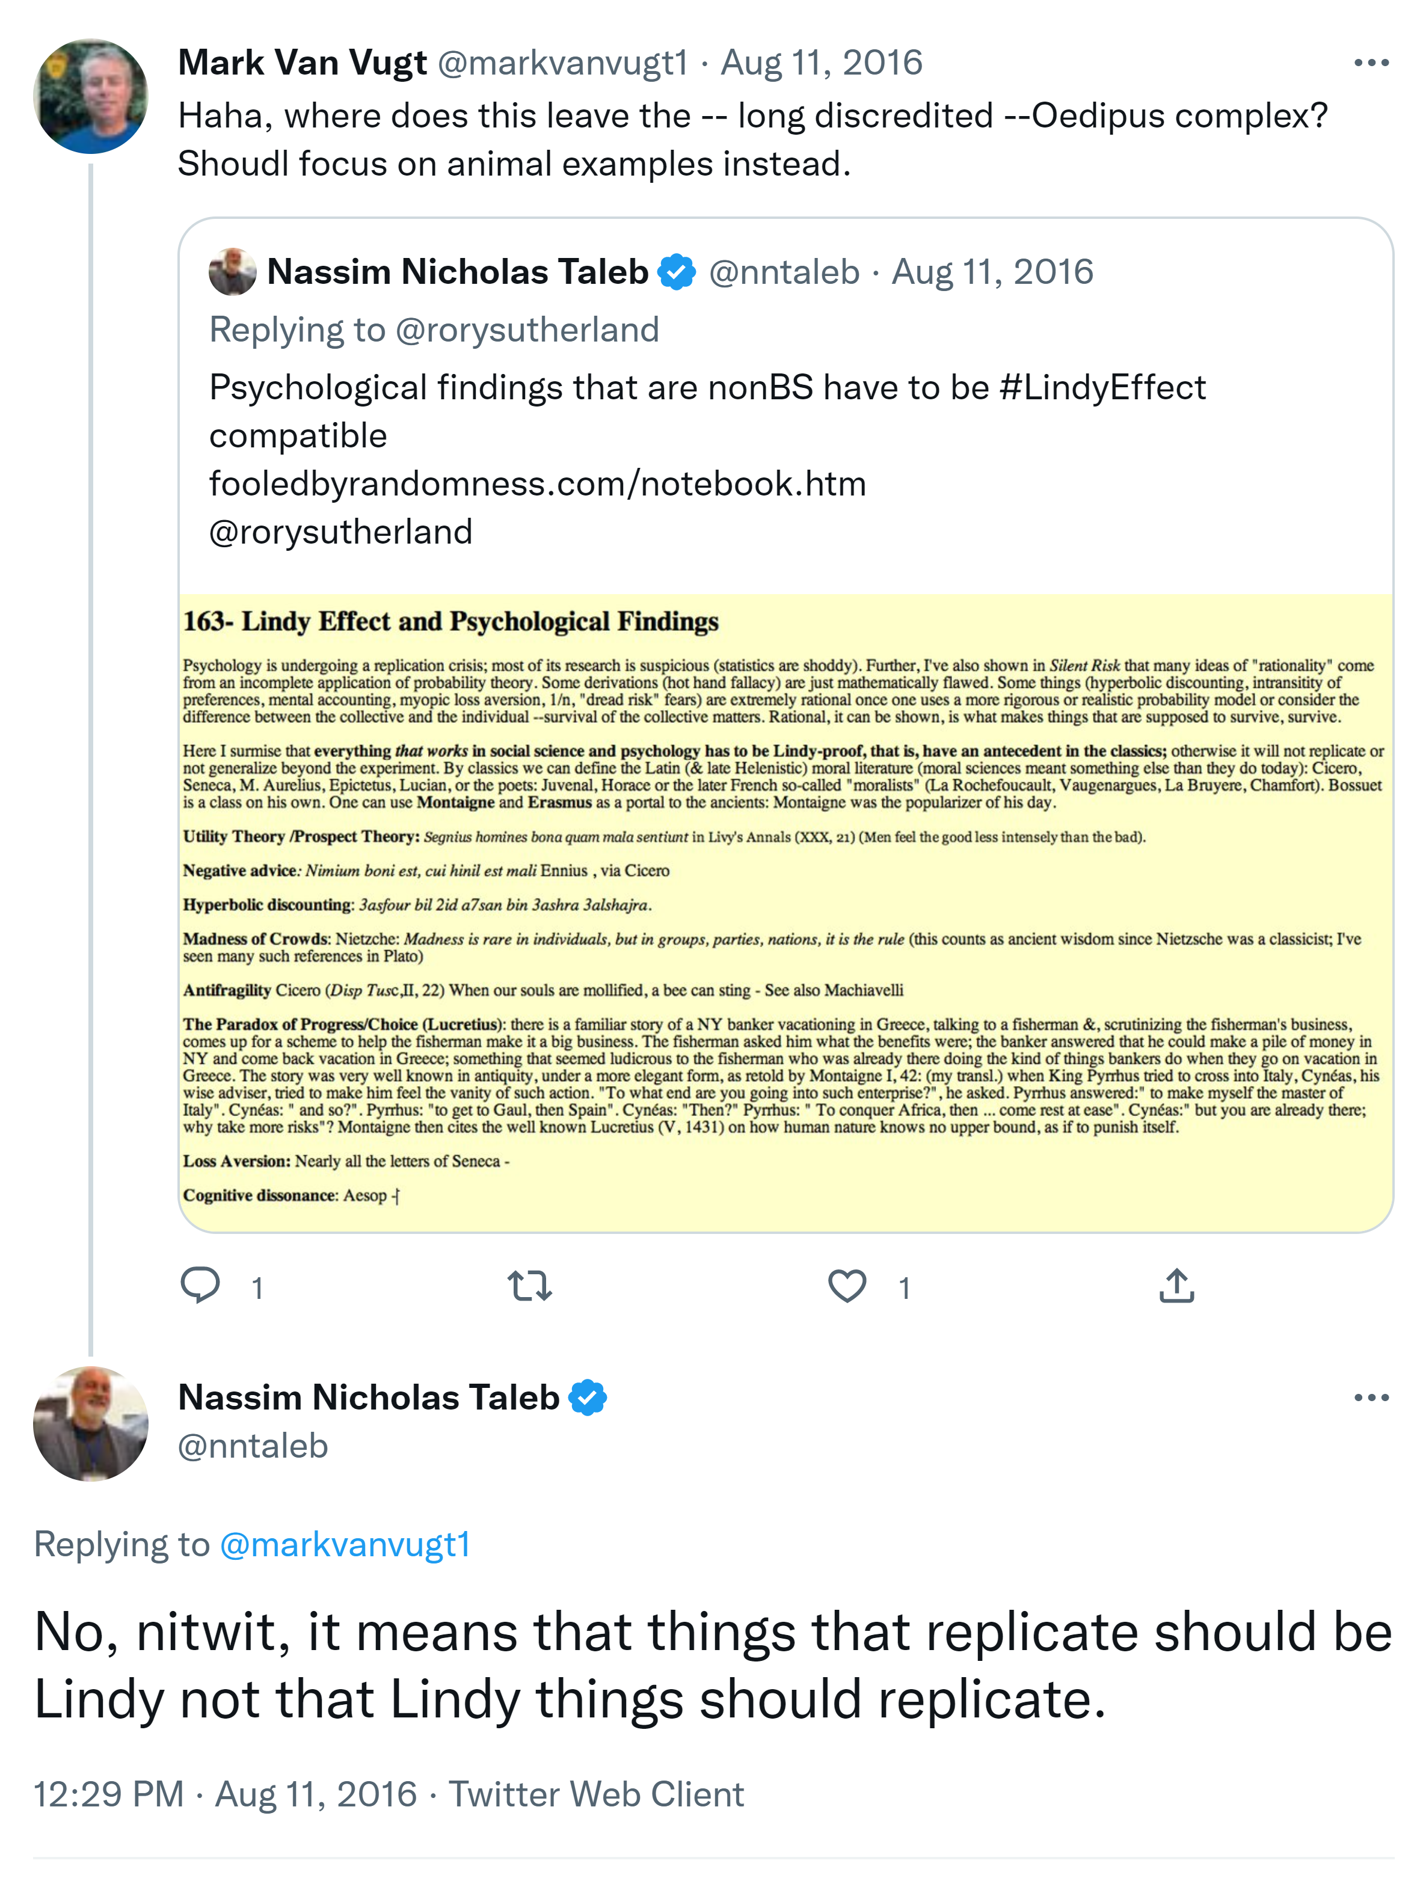Open more options on Mark Van Vugt's tweet
This screenshot has width=1420, height=1887.
point(1371,63)
